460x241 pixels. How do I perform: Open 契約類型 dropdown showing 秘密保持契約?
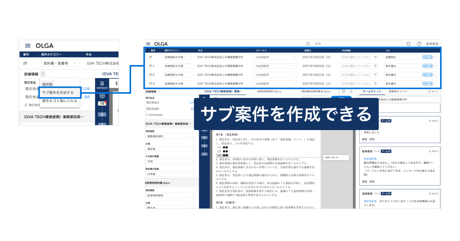(170, 195)
